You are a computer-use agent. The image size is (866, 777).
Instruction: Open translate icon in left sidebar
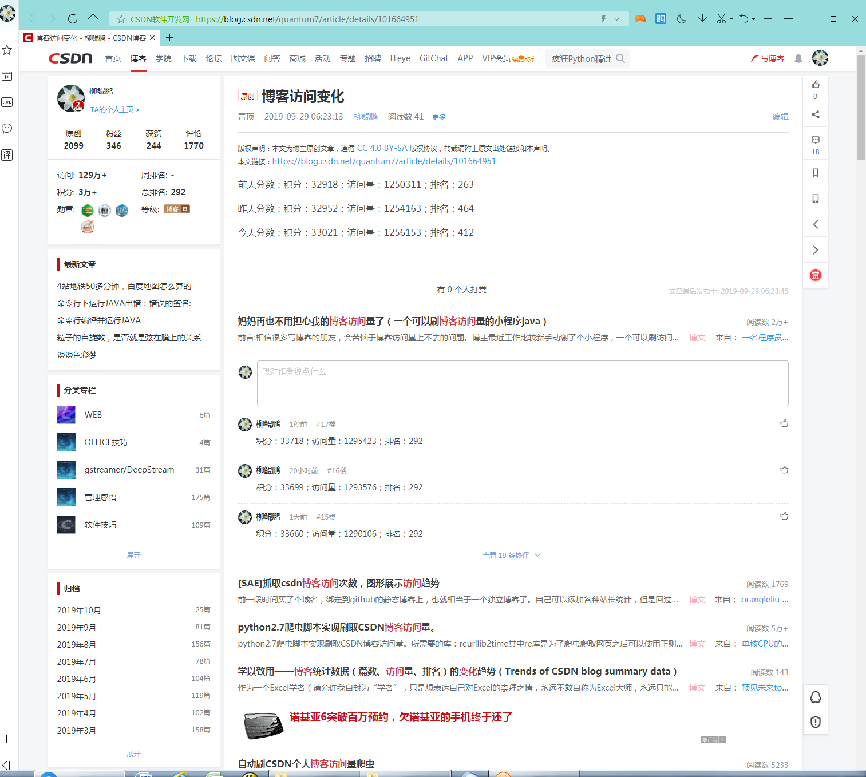(x=7, y=155)
